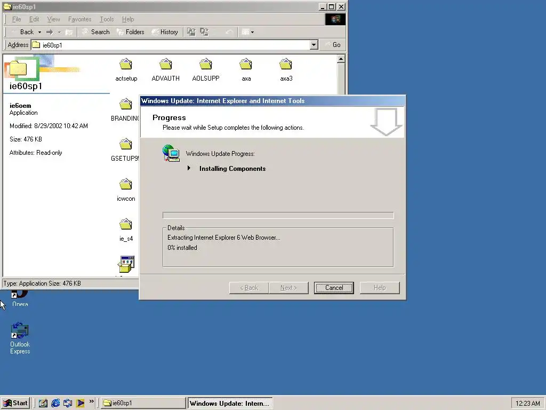This screenshot has height=410, width=546.
Task: Launch Internet Explorer from quick launch
Action: 55,403
